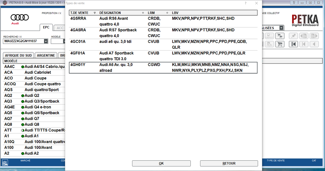This screenshot has height=171, width=325.
Task: Click the green dot beside Audi Q2
Action: pos(23,96)
